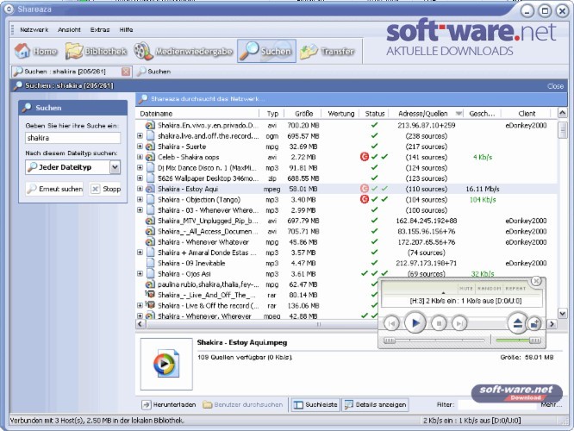The height and width of the screenshot is (431, 574).
Task: Sort results by Typ column
Action: click(x=272, y=114)
